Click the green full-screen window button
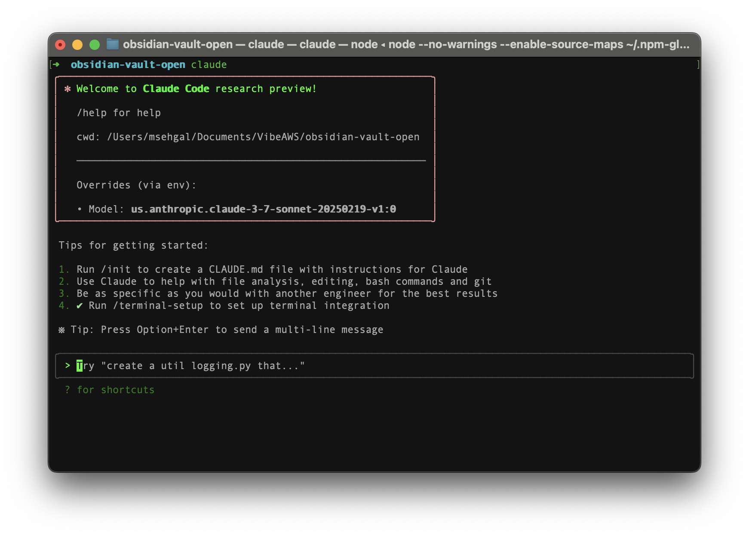The height and width of the screenshot is (536, 749). 95,45
